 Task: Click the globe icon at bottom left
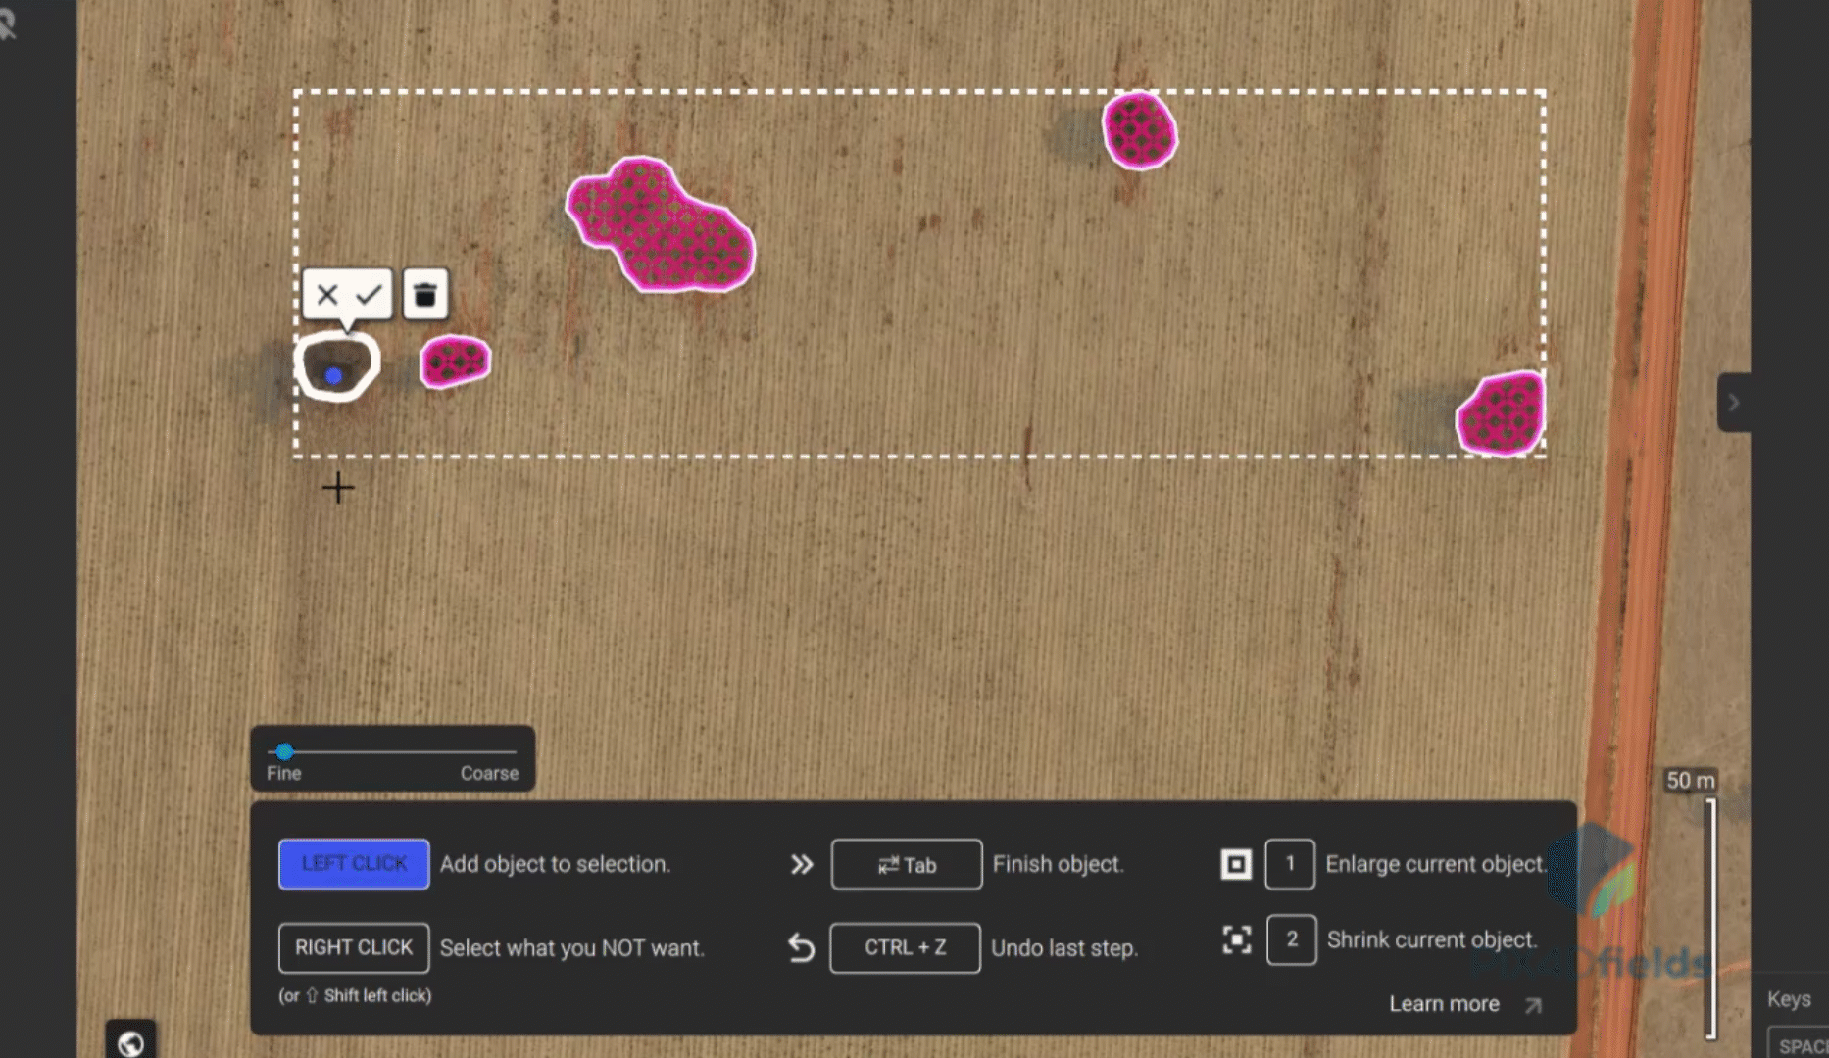pyautogui.click(x=130, y=1043)
